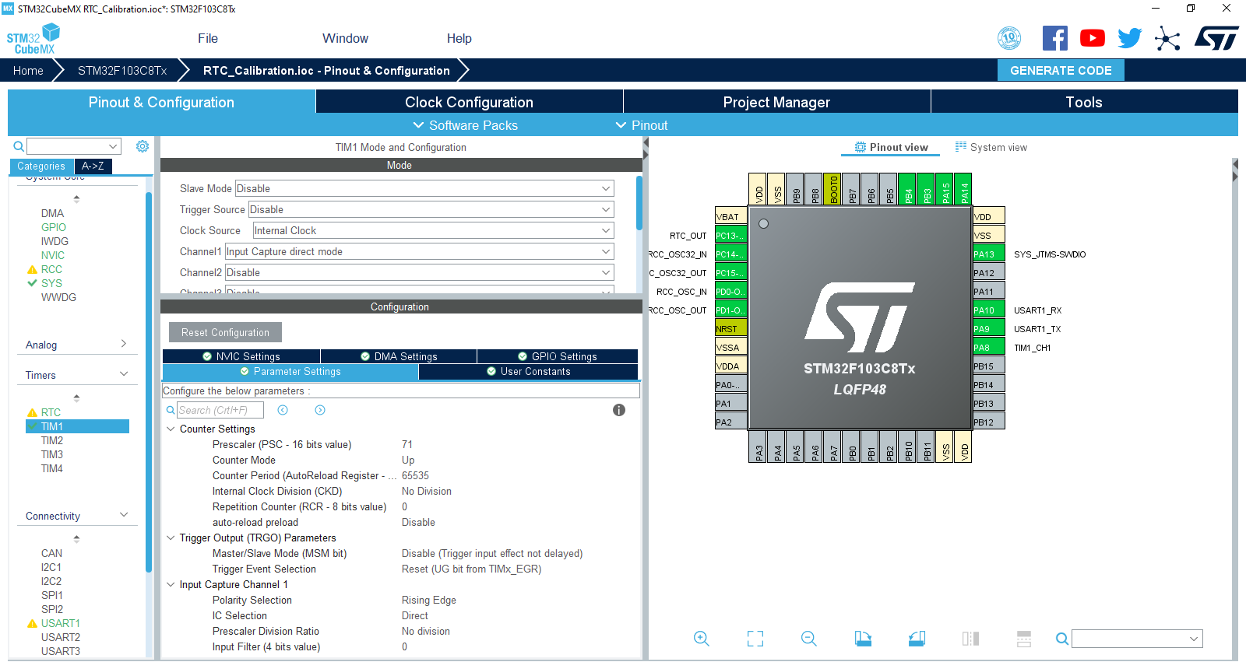Open the User Constants tab
The image size is (1246, 669).
pos(528,371)
